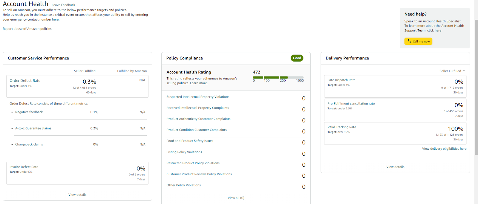Click the '0 of 1,712 orders' text
The height and width of the screenshot is (204, 478).
[452, 88]
